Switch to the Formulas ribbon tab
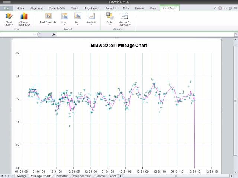Viewport: 238px width, 178px height. pos(111,8)
